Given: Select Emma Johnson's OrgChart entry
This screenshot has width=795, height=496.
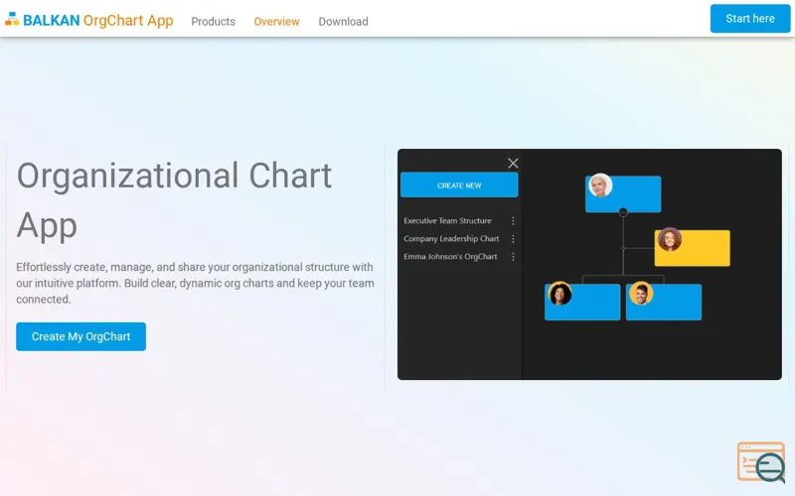Looking at the screenshot, I should click(450, 257).
